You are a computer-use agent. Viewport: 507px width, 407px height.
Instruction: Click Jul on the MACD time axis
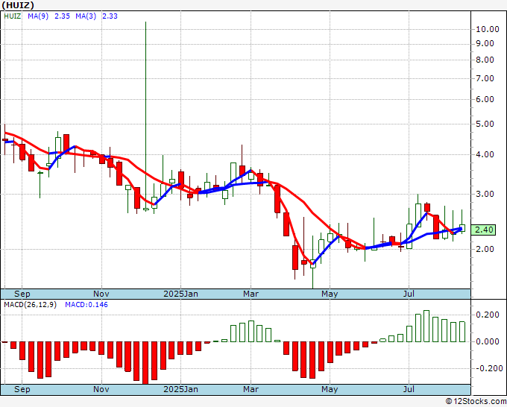[409, 389]
